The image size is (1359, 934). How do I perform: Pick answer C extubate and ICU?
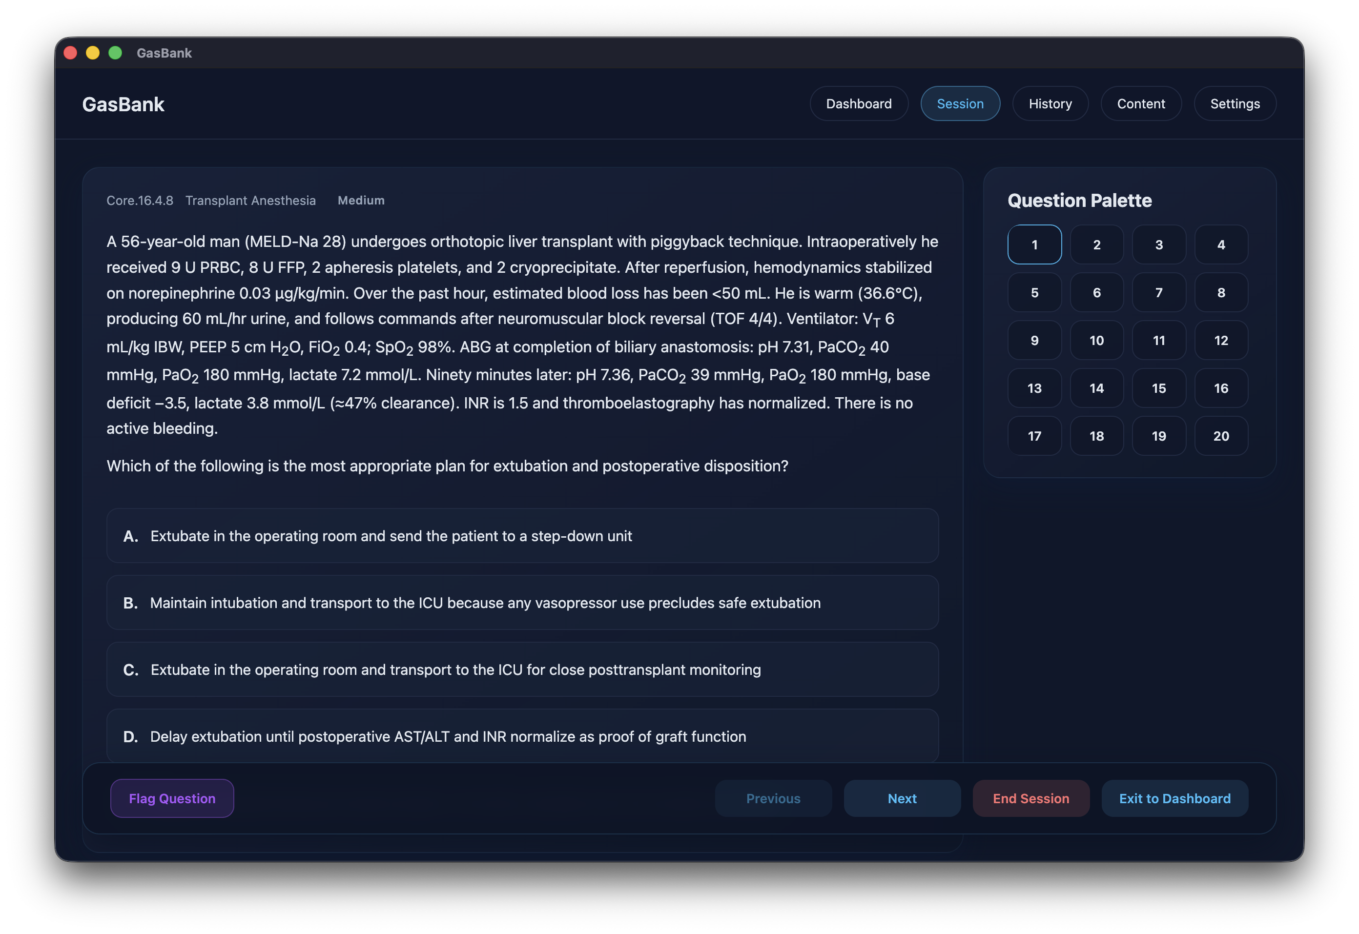click(x=522, y=669)
